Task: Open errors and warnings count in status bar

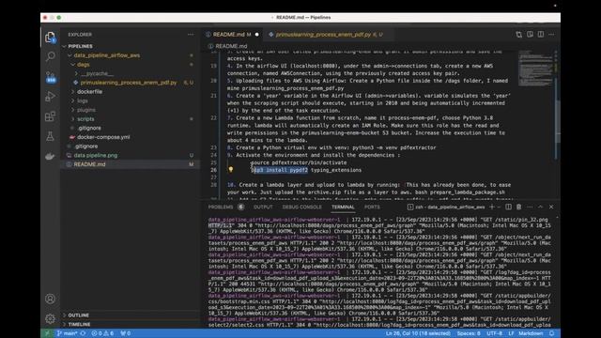Action: (102, 333)
